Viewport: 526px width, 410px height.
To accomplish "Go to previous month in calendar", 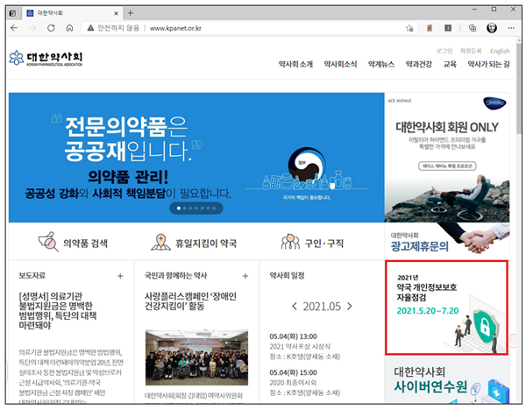I will tap(295, 306).
